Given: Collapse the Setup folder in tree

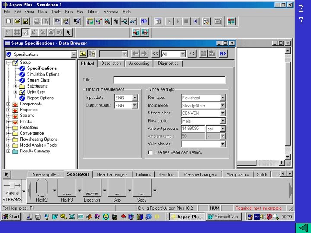Looking at the screenshot, I should pos(9,63).
